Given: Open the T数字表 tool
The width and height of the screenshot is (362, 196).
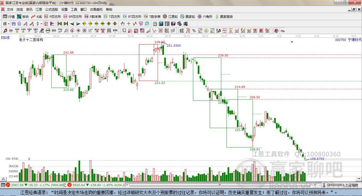Looking at the screenshot, I should tap(152, 17).
